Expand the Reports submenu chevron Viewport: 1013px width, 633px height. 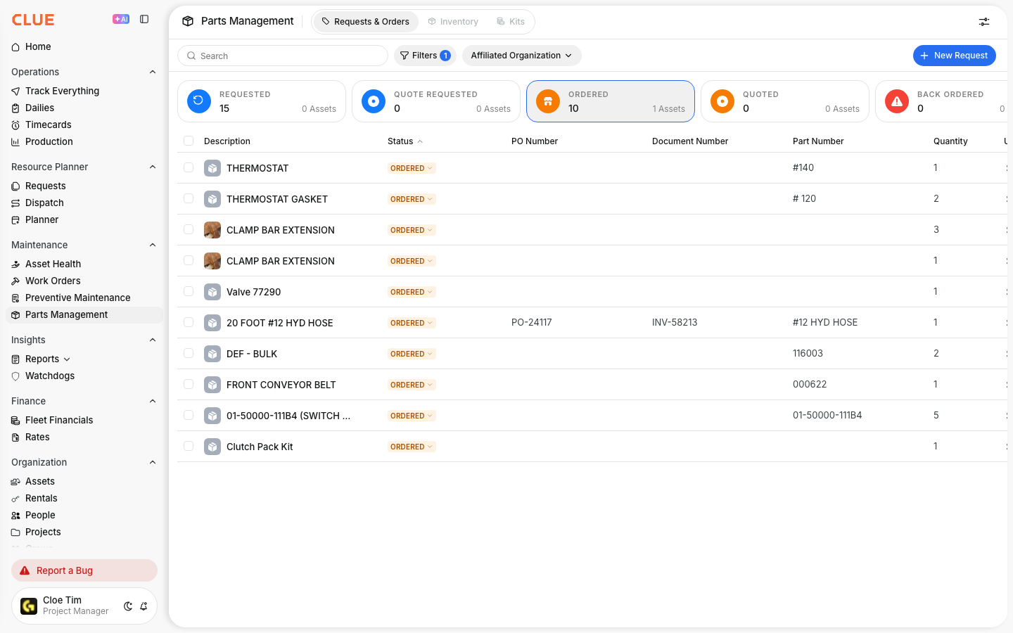tap(67, 359)
